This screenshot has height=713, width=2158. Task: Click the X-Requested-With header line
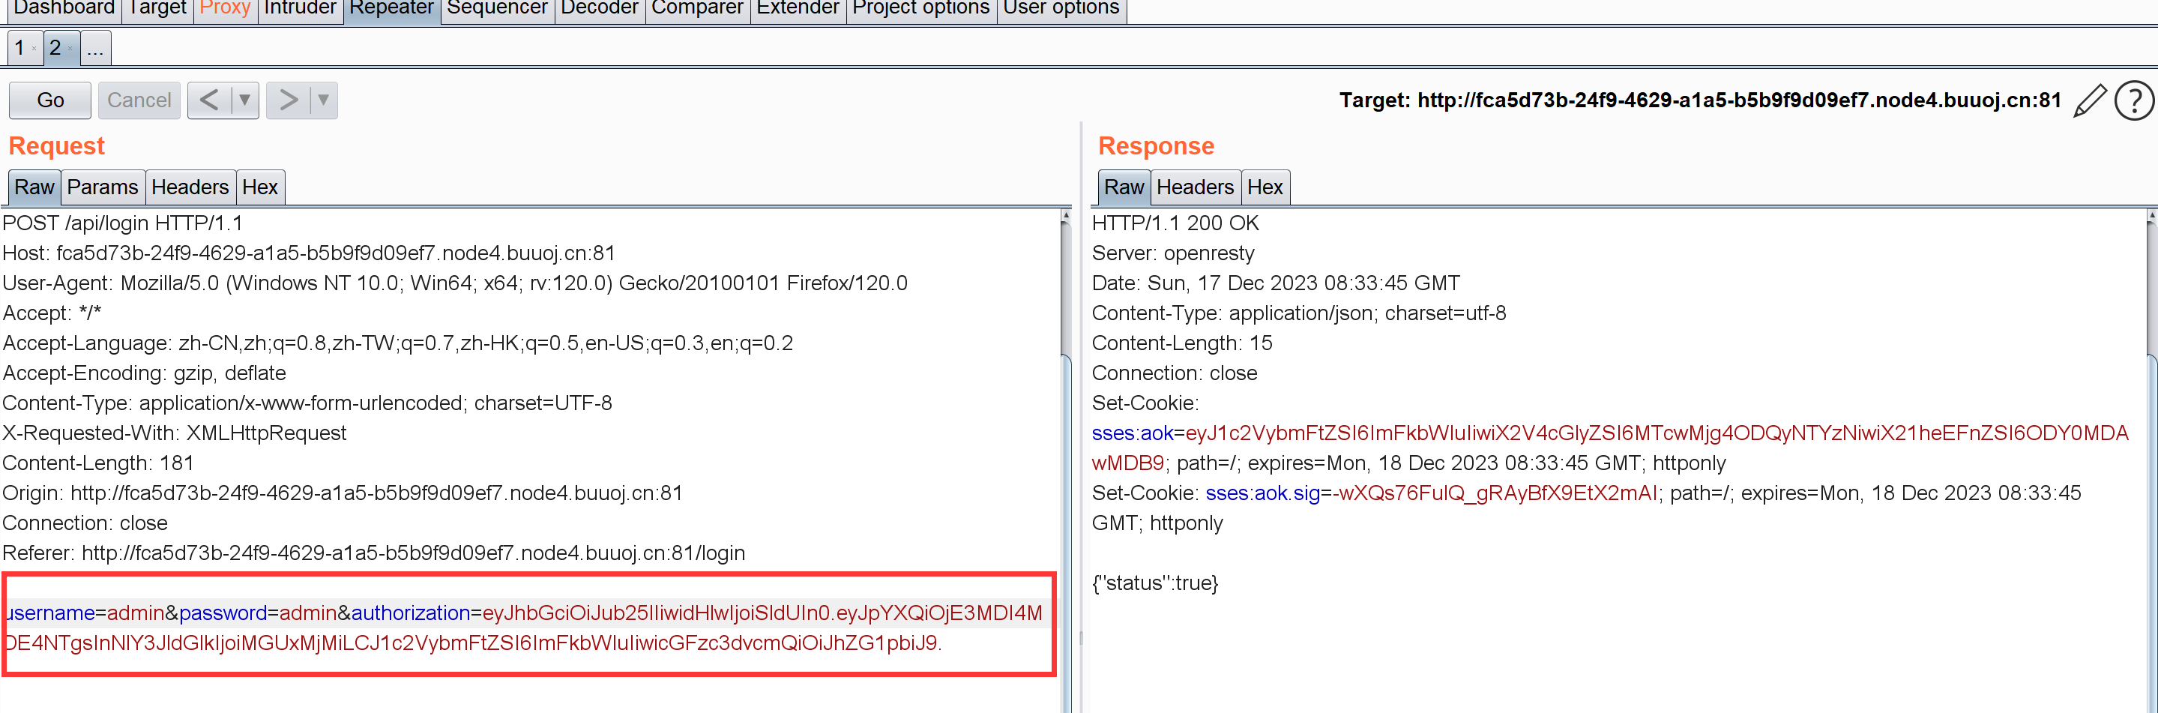[174, 433]
